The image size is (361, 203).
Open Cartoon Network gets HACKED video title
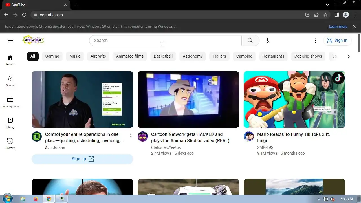[x=190, y=137]
